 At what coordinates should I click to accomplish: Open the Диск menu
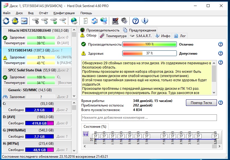pyautogui.click(x=19, y=13)
